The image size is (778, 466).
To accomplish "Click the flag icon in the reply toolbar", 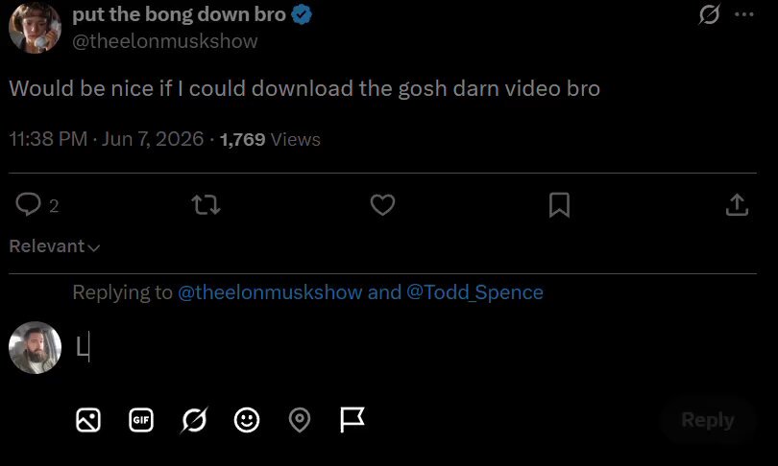I will [353, 419].
